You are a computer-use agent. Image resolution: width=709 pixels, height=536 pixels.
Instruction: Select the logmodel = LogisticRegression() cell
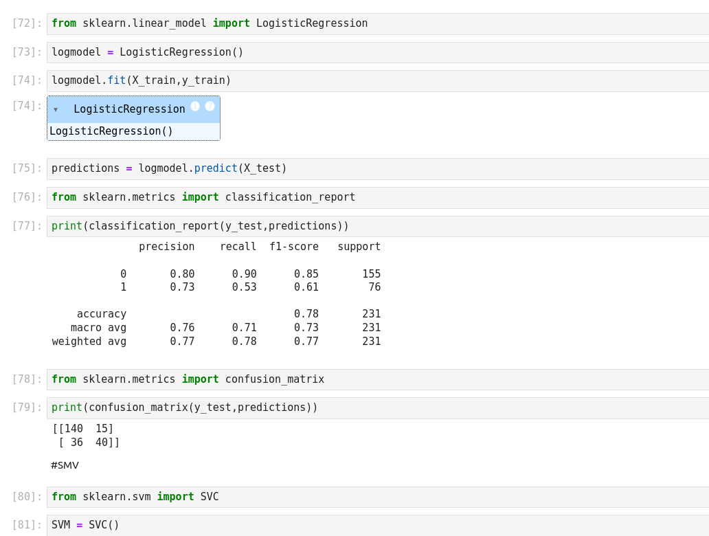click(378, 53)
